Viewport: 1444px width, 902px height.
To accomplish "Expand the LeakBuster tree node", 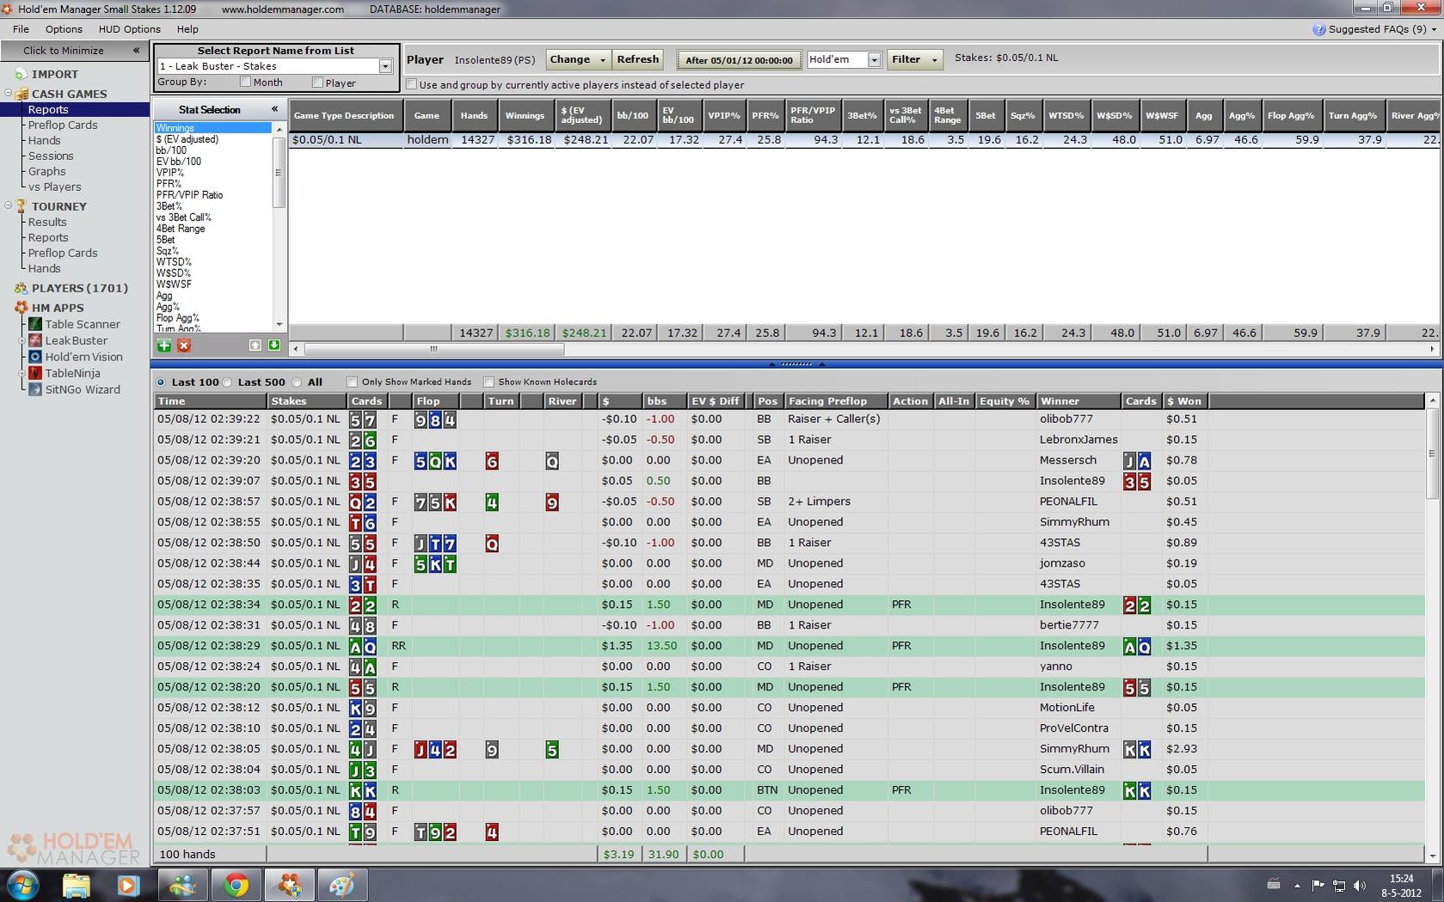I will [x=22, y=341].
